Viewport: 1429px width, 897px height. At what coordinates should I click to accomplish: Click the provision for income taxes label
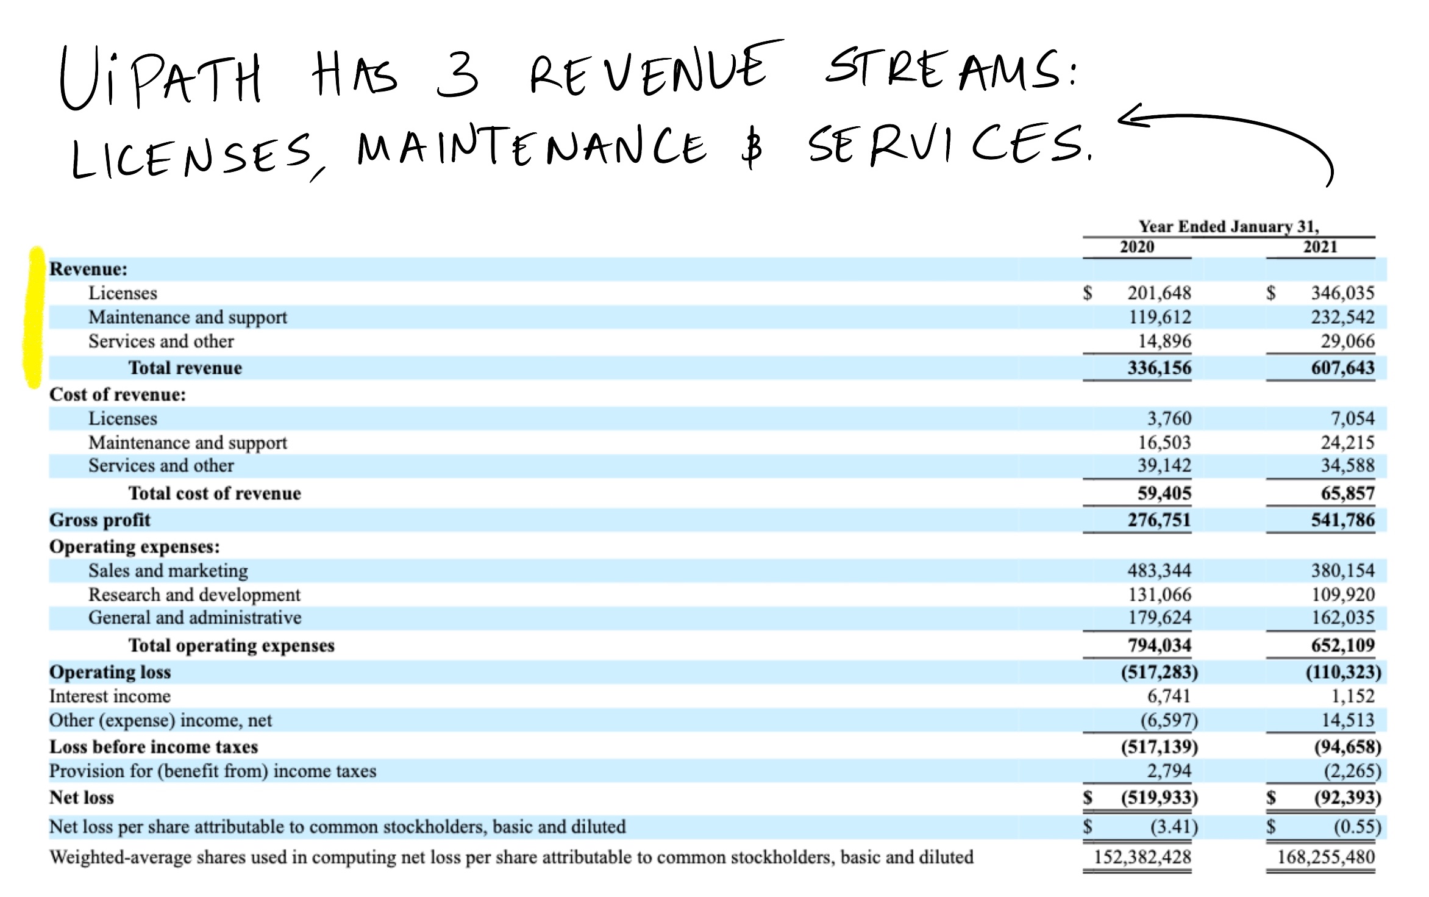213,771
